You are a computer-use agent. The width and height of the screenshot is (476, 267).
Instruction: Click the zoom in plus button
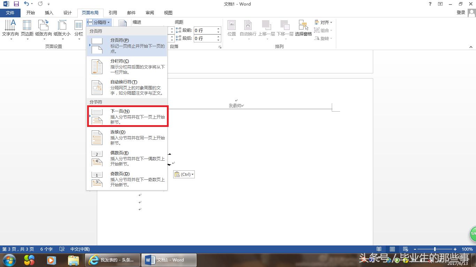(455, 249)
